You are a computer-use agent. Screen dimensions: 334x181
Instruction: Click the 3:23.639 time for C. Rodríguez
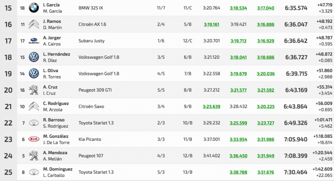coord(211,107)
